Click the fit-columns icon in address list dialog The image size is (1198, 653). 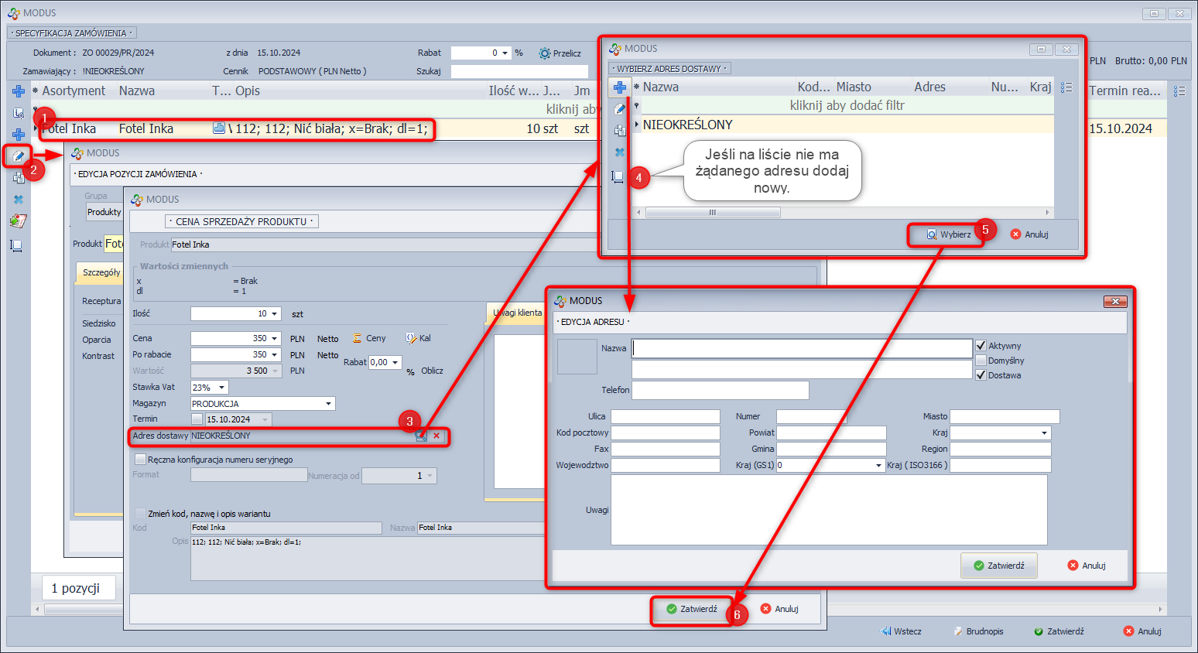(x=618, y=177)
